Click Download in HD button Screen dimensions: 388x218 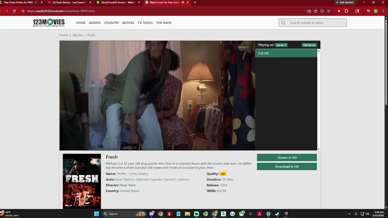coord(287,167)
